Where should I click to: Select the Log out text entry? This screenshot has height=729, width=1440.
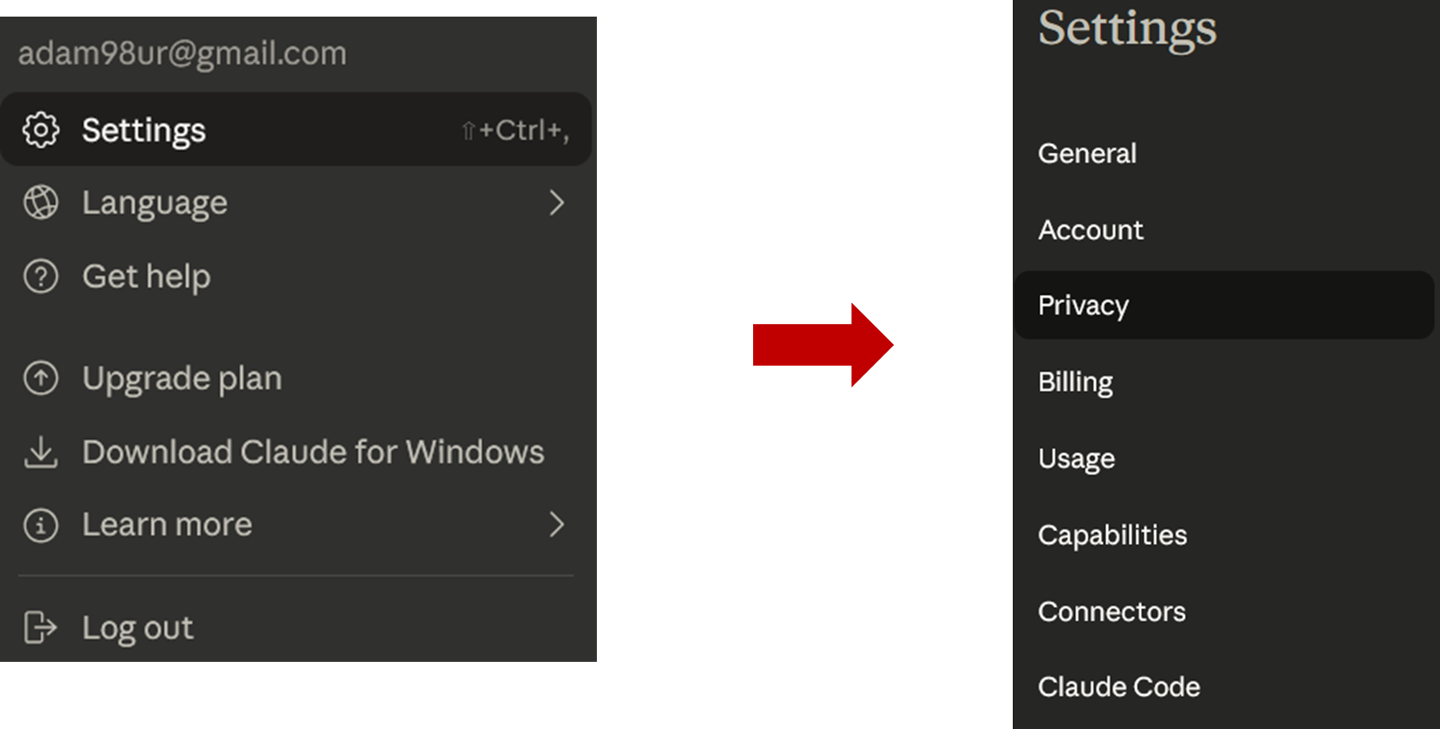click(137, 628)
